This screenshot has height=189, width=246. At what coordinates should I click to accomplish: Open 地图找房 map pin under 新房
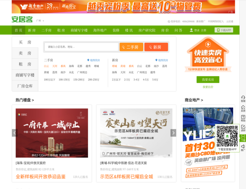pos(157,60)
